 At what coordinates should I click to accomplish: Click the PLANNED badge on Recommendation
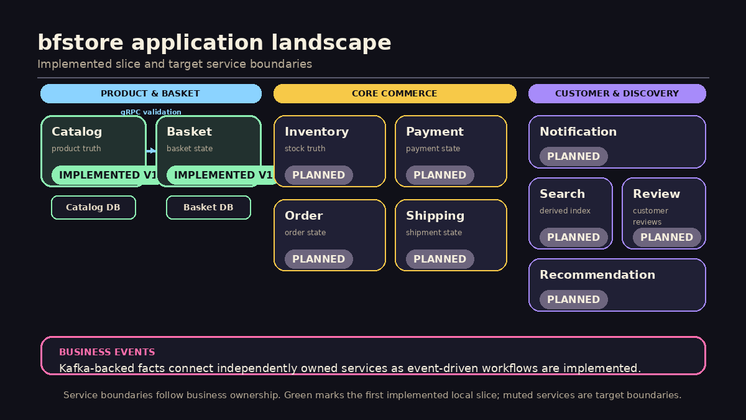click(574, 299)
